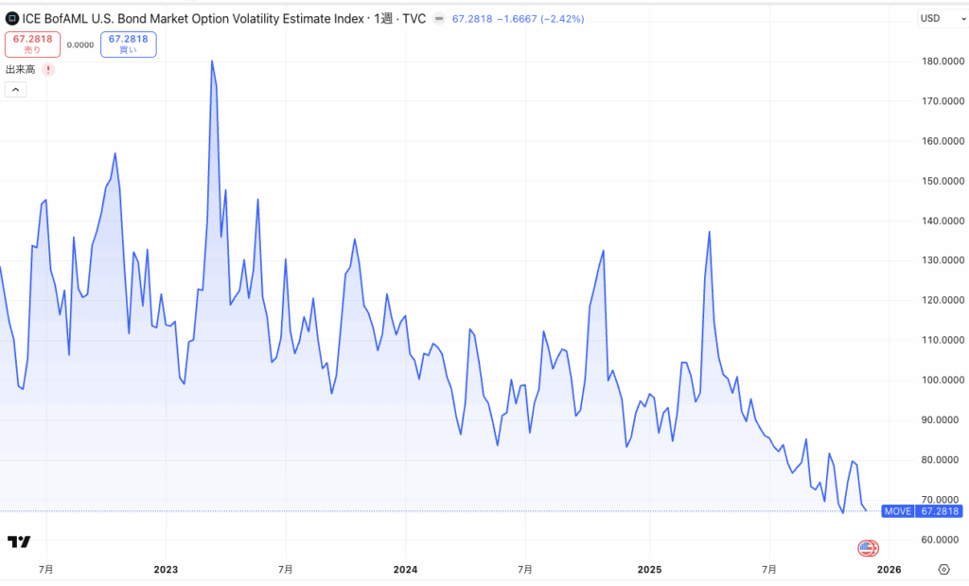Viewport: 969px width, 586px height.
Task: Select the 出来高 volume indicator label
Action: [21, 69]
